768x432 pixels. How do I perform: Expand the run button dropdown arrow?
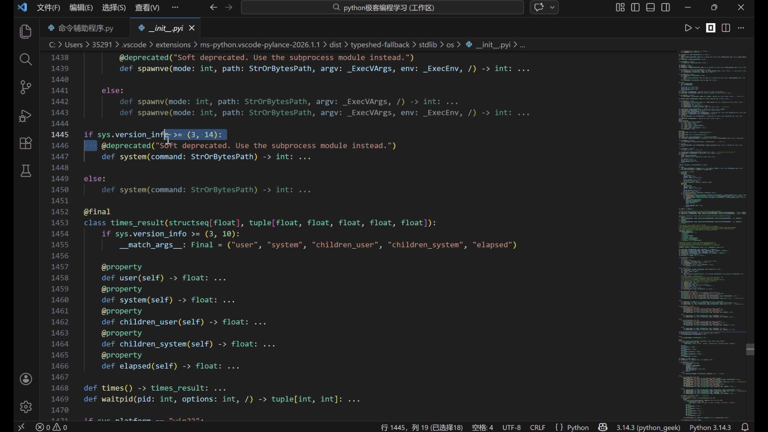(x=698, y=28)
